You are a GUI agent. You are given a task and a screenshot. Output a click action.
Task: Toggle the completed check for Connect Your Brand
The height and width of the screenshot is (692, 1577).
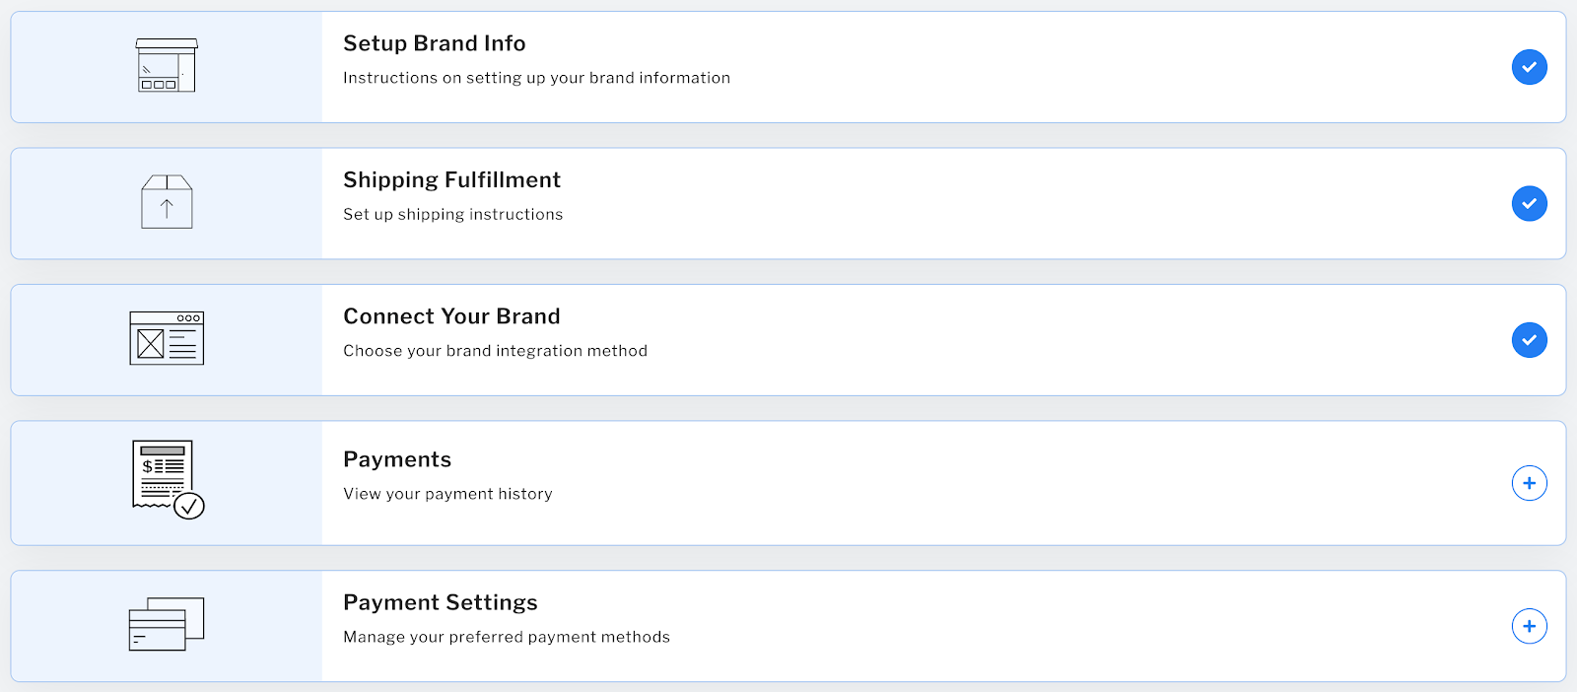click(1529, 340)
